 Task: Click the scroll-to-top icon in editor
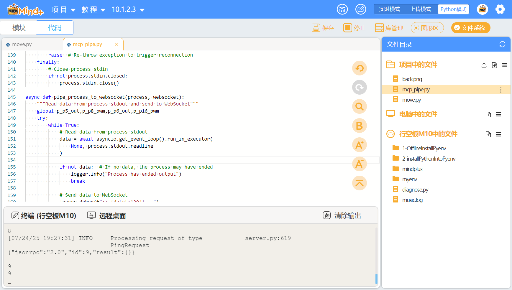pyautogui.click(x=360, y=183)
